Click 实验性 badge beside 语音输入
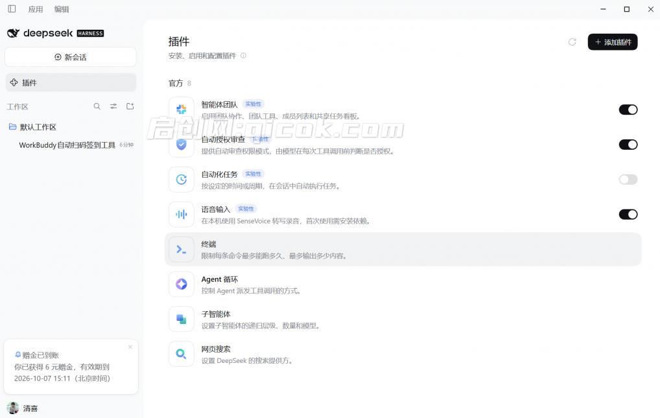660x418 pixels. click(x=246, y=209)
